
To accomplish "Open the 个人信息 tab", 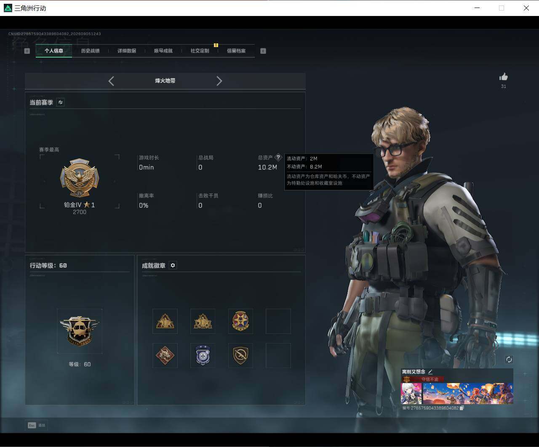I will pyautogui.click(x=54, y=51).
